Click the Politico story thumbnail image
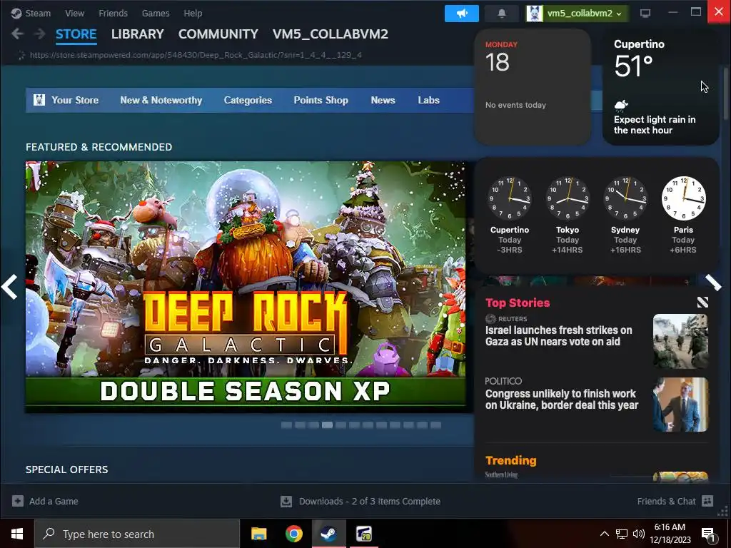This screenshot has height=548, width=731. click(680, 405)
